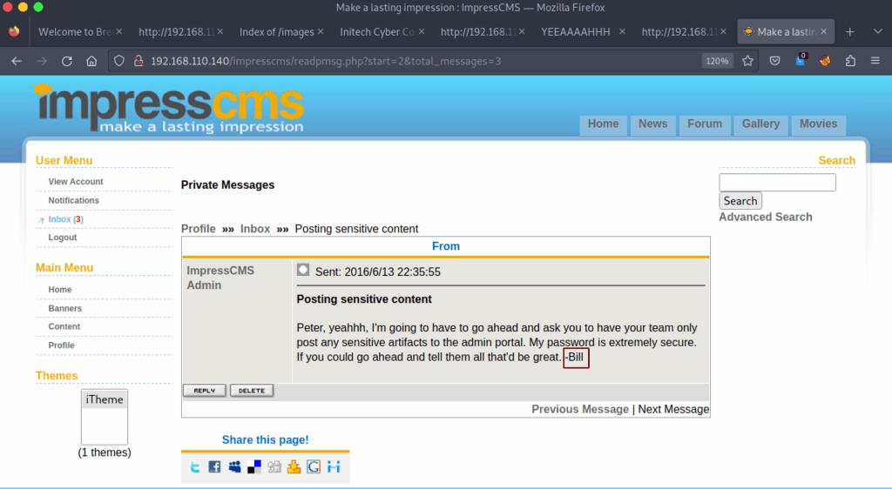Open the Firefox home page icon

91,61
